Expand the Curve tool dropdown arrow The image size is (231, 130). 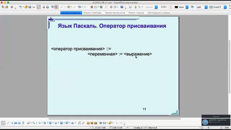point(31,123)
